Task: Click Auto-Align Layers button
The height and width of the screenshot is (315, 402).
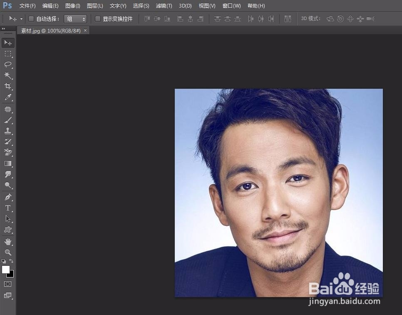Action: coord(288,18)
